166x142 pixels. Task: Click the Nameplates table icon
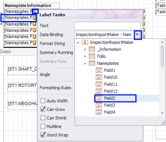[92, 63]
